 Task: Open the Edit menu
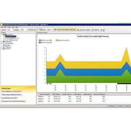5,27
